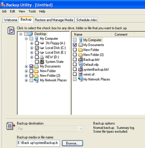Collapse the My Computer tree node
Screen dimensions: 145x148
pos(26,39)
